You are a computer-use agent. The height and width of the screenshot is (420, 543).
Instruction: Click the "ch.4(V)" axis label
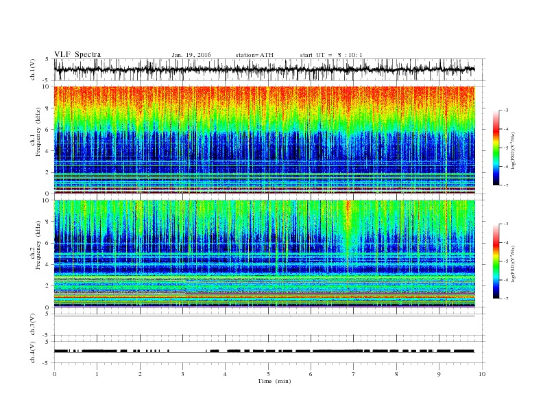point(33,352)
